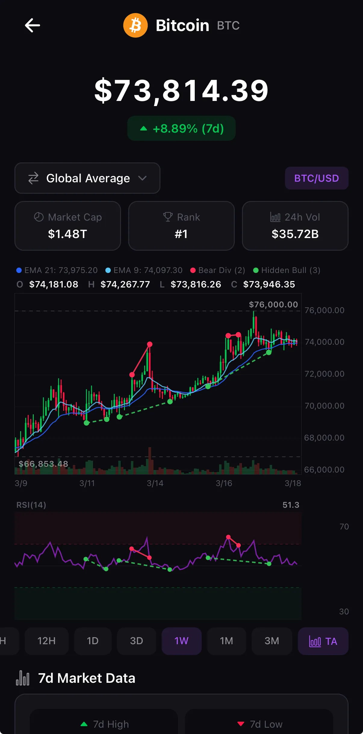The height and width of the screenshot is (734, 363).
Task: Tap the $66,853.48 low line label
Action: [43, 464]
